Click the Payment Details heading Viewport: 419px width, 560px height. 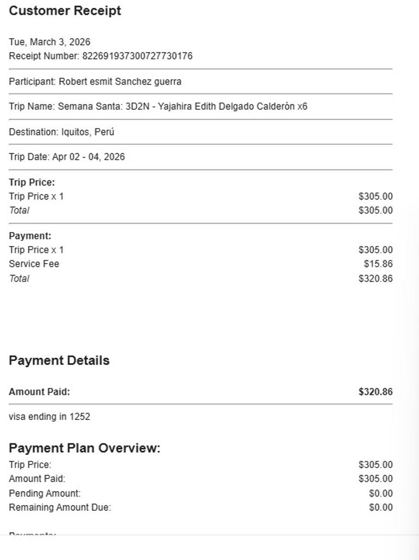[x=59, y=360]
